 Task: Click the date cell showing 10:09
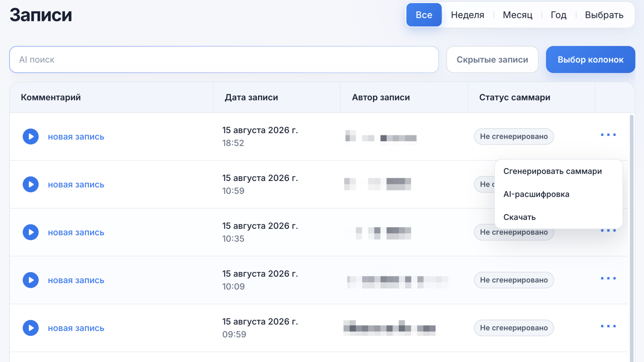(260, 280)
